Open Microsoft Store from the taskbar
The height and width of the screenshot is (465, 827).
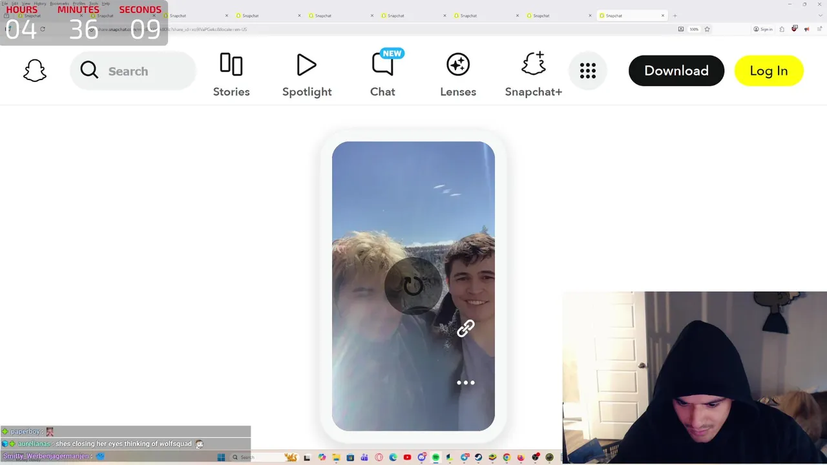tap(350, 457)
